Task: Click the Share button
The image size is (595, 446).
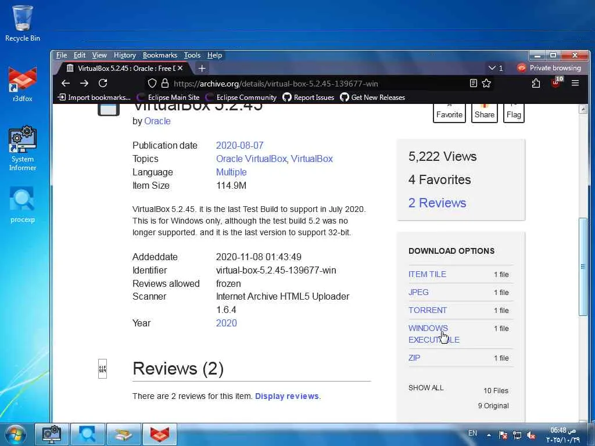Action: coord(485,113)
